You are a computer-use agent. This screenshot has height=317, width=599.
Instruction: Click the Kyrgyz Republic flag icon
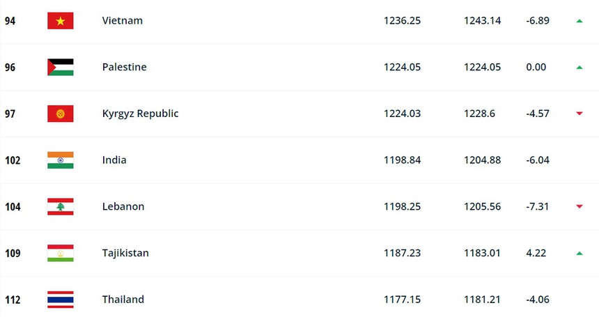point(60,114)
